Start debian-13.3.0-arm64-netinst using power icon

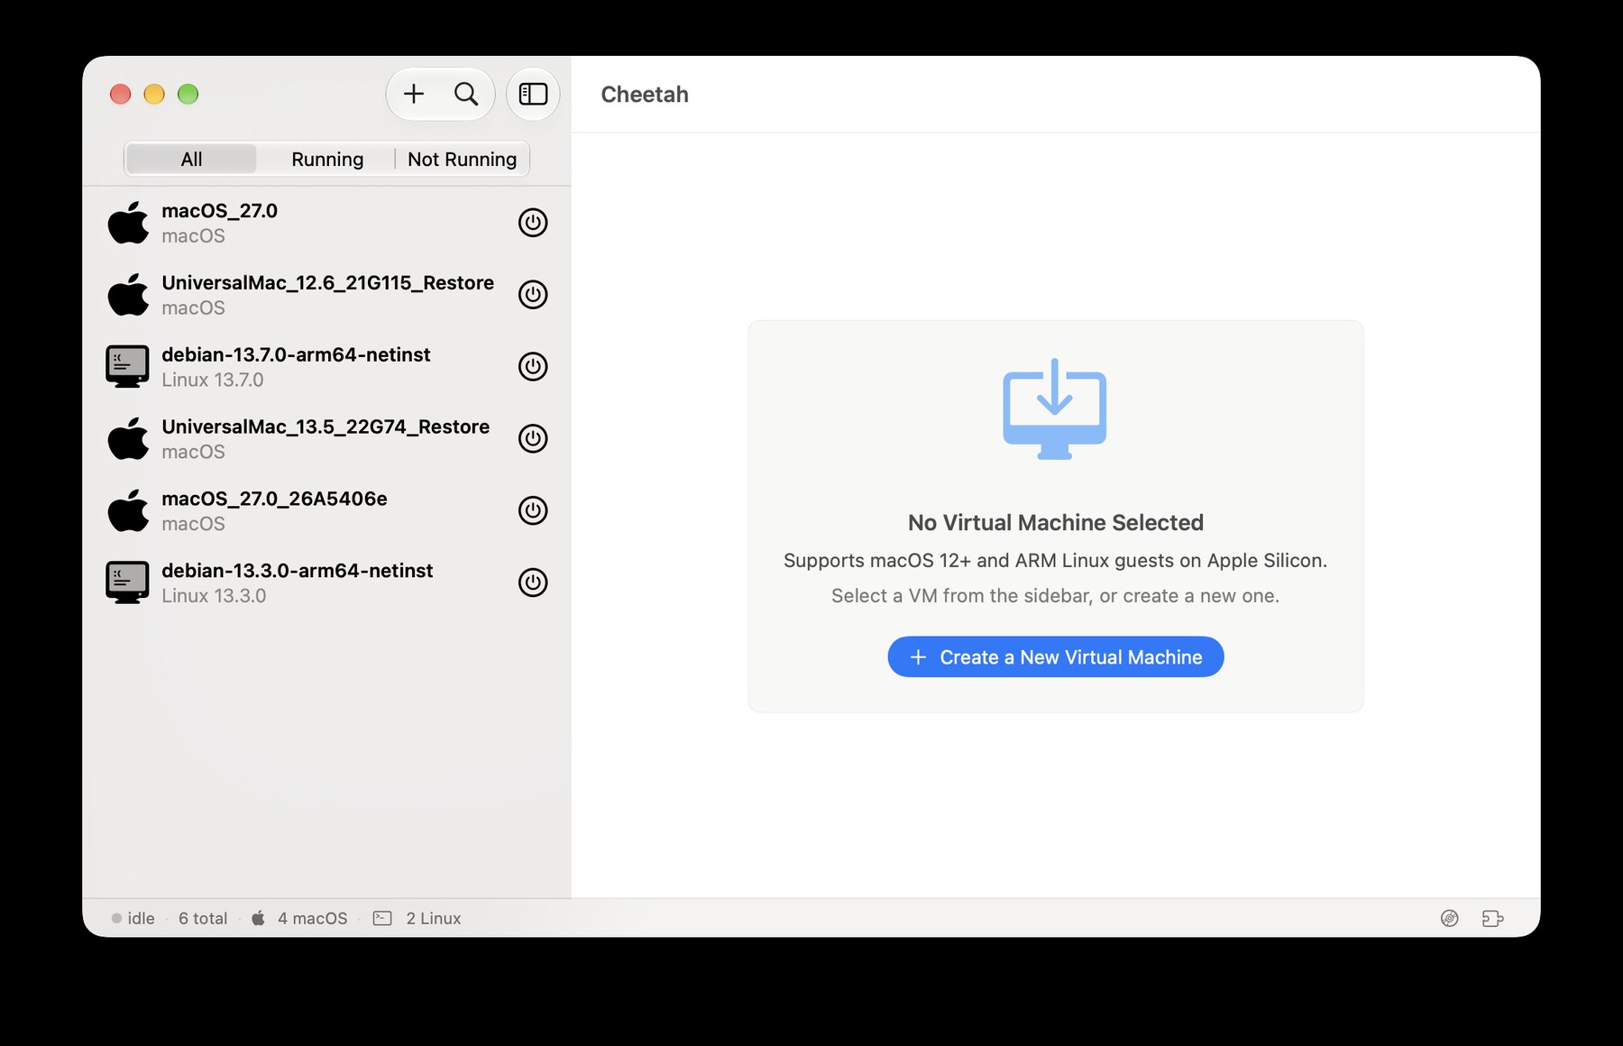(x=533, y=583)
